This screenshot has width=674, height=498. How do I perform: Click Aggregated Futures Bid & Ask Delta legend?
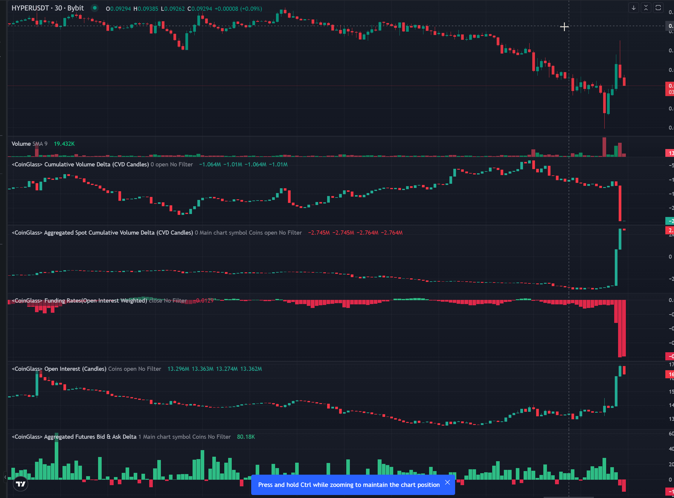pos(74,437)
